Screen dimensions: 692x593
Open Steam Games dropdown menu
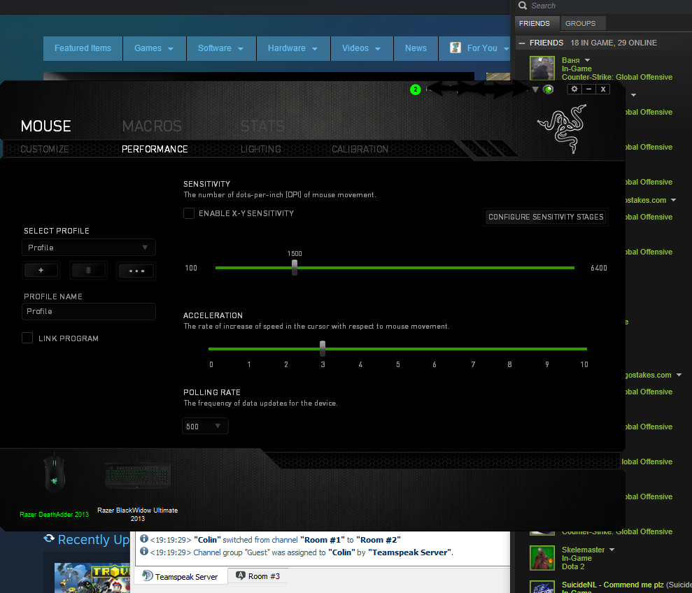click(x=154, y=48)
